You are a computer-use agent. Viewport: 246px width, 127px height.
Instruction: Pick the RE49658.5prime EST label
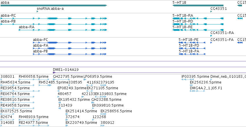pyautogui.click(x=15, y=105)
